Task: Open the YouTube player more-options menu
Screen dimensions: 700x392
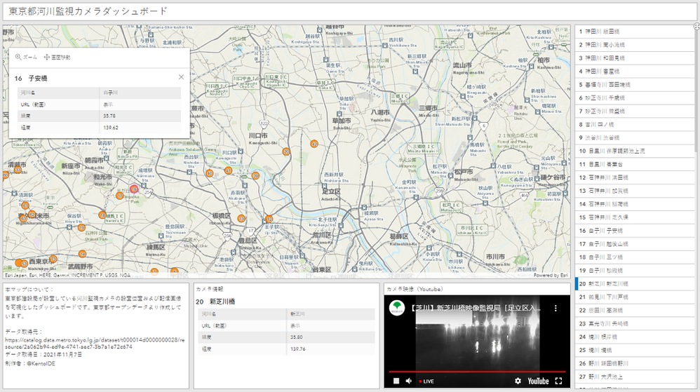Action: pyautogui.click(x=556, y=308)
